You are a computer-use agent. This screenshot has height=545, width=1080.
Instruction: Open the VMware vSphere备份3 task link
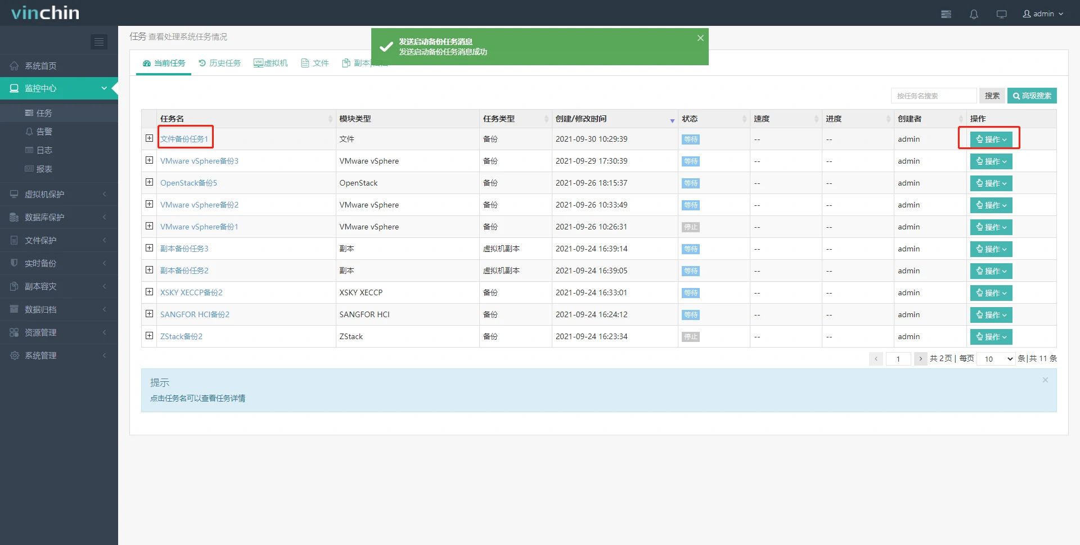199,161
